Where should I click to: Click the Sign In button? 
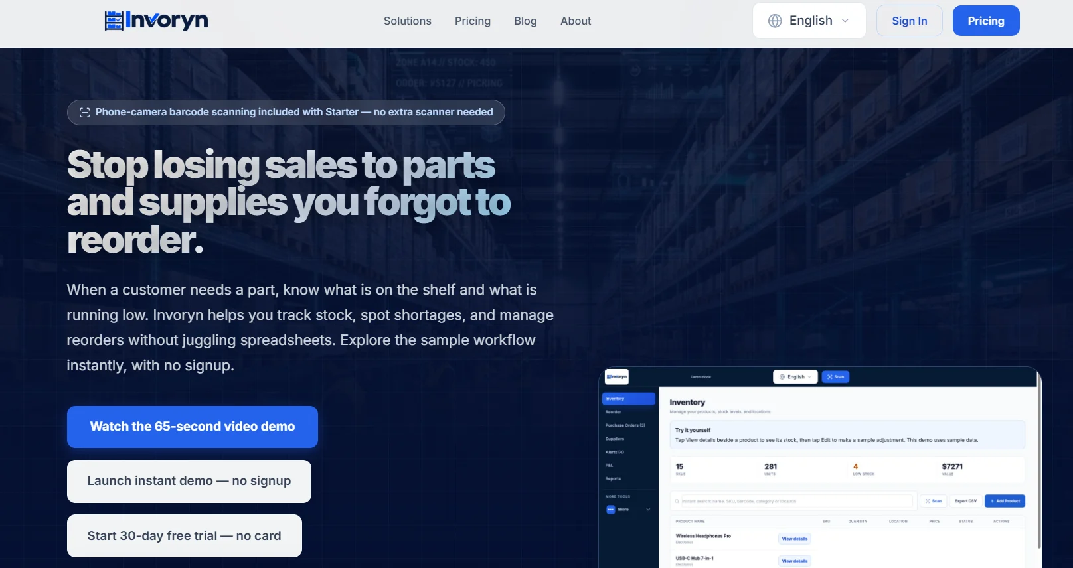pyautogui.click(x=909, y=21)
